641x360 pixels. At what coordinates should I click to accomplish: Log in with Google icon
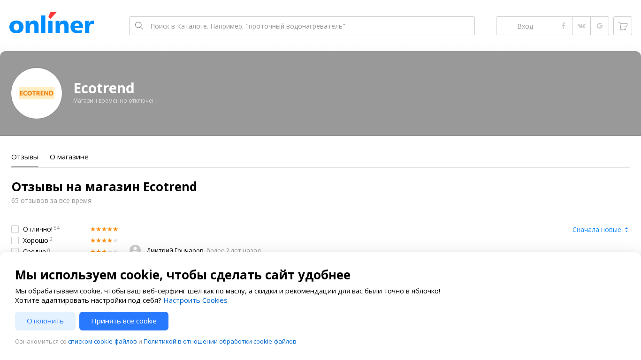point(600,26)
